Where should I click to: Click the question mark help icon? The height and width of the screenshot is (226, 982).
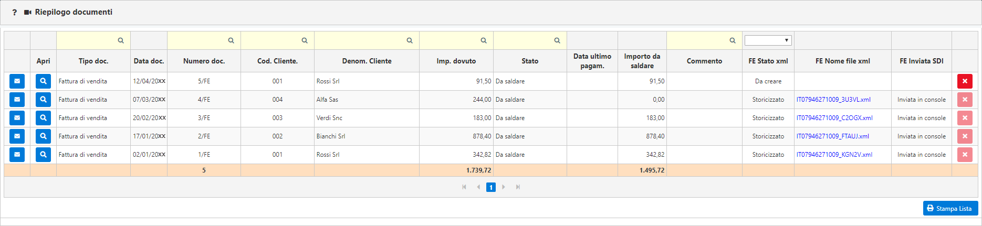pyautogui.click(x=15, y=13)
